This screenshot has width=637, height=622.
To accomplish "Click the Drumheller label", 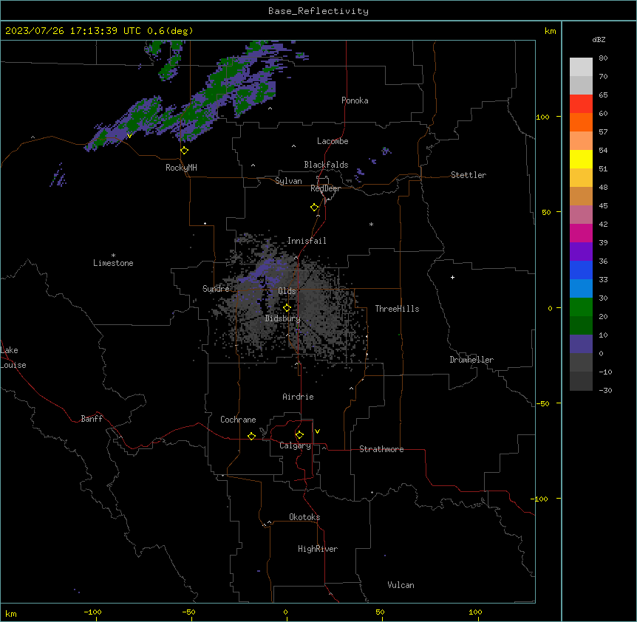I will (471, 360).
